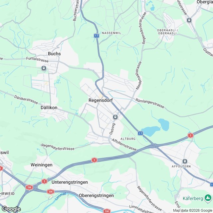This screenshot has height=213, width=213.
Task: Click route 17 shield near Nassenwil
Action: 97,36
